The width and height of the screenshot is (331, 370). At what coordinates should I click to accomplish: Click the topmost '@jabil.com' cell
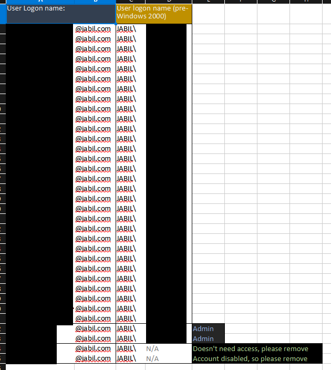94,29
